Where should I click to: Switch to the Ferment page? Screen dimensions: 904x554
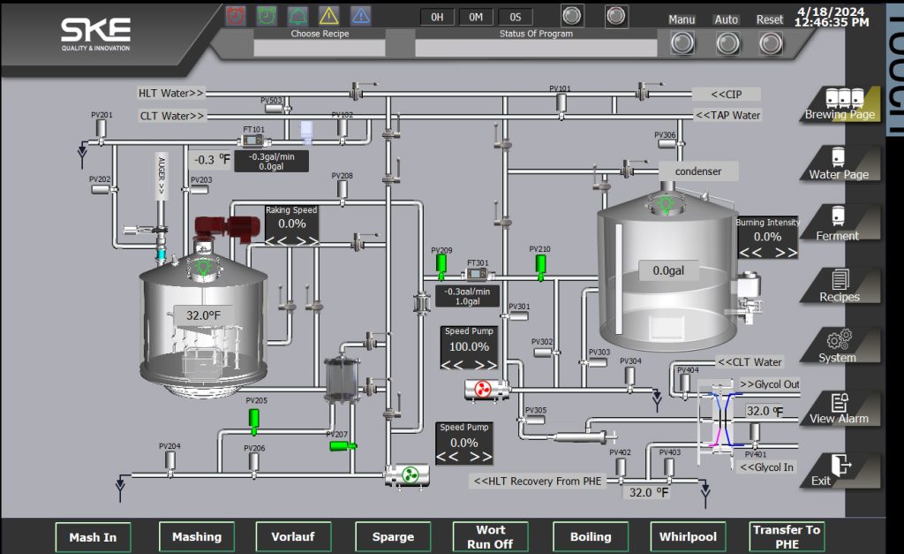tap(837, 224)
